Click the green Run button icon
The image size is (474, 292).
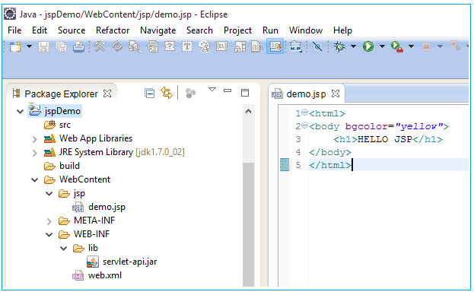pyautogui.click(x=368, y=46)
